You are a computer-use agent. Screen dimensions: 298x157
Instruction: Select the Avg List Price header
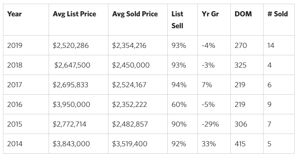75,14
